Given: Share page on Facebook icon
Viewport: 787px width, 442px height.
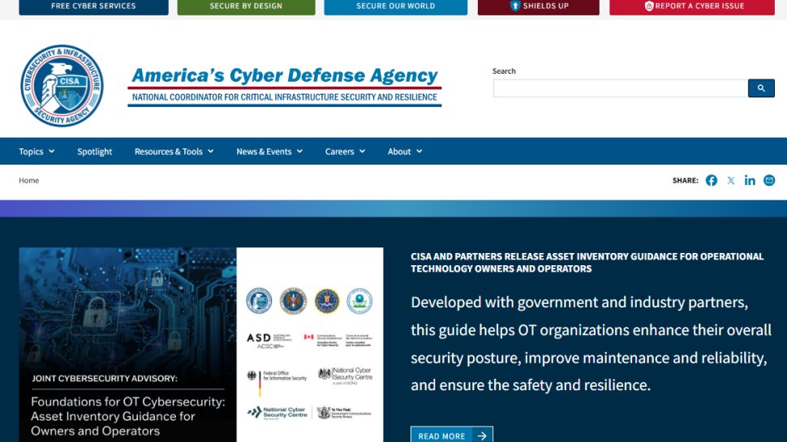Looking at the screenshot, I should click(x=712, y=181).
